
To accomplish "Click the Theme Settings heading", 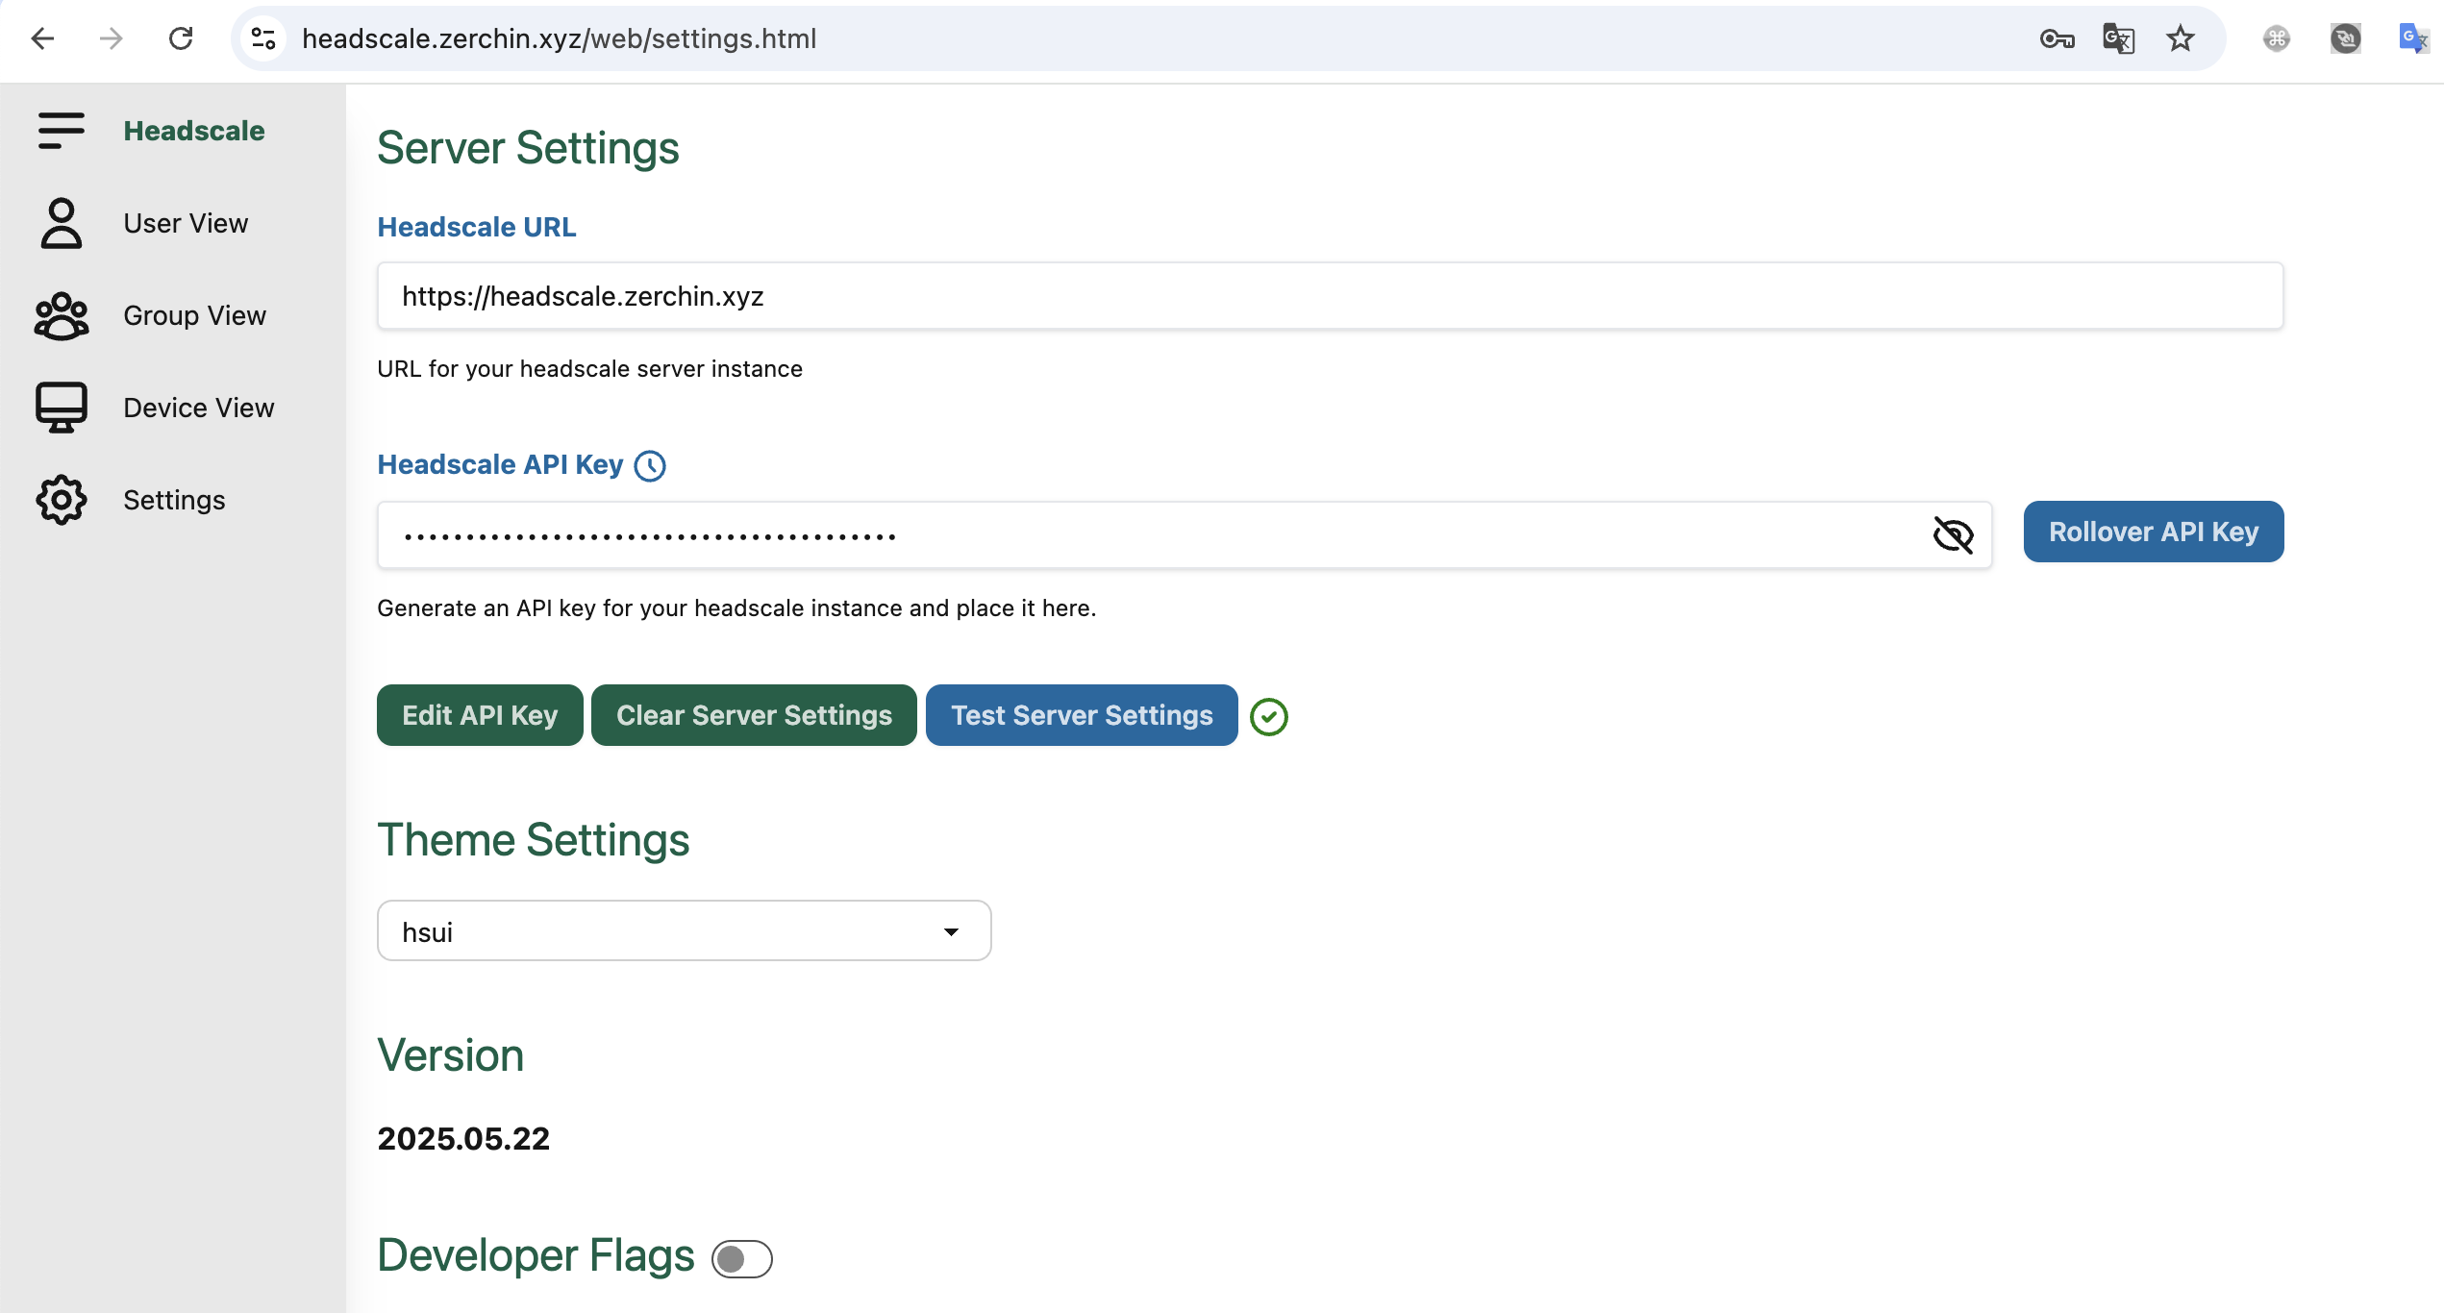I will 534,840.
